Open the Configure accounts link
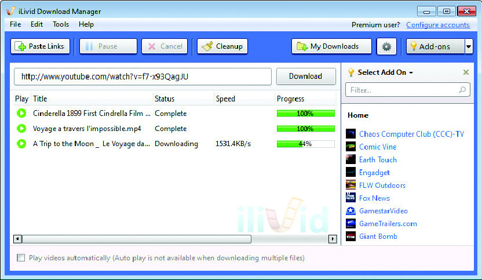 [x=437, y=25]
